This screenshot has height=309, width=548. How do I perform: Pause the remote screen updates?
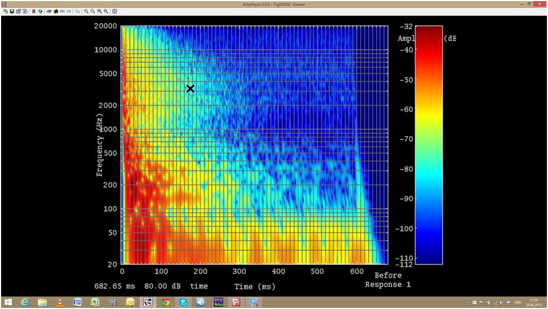34,11
